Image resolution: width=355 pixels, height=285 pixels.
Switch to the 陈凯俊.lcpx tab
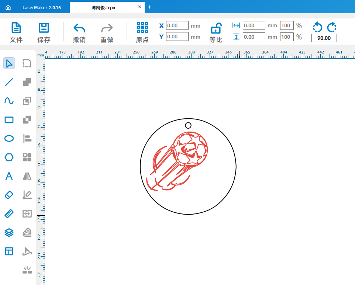[x=103, y=7]
